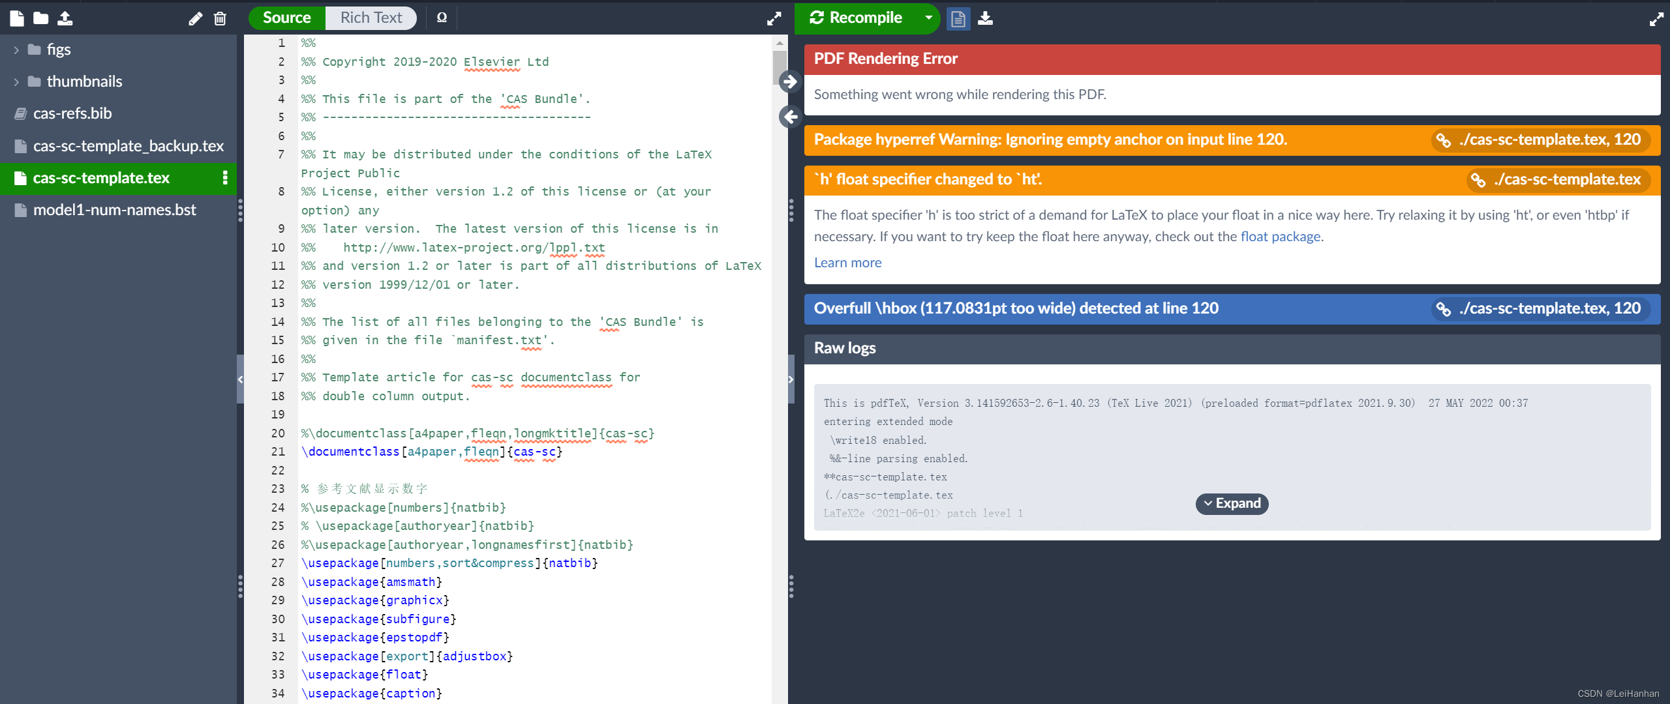Click the upload/share icon in toolbar
The width and height of the screenshot is (1670, 704).
(x=65, y=19)
